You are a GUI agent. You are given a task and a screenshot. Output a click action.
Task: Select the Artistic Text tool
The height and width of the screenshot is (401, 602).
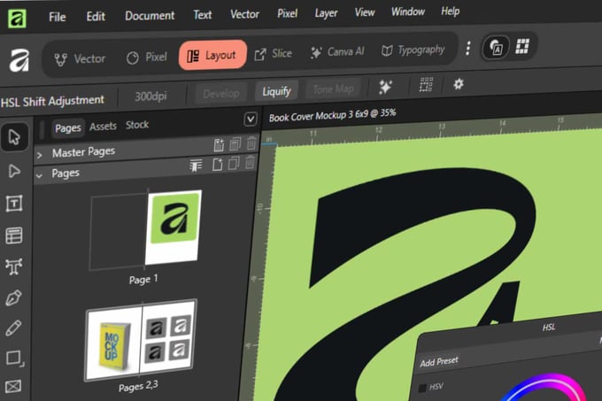click(x=14, y=266)
